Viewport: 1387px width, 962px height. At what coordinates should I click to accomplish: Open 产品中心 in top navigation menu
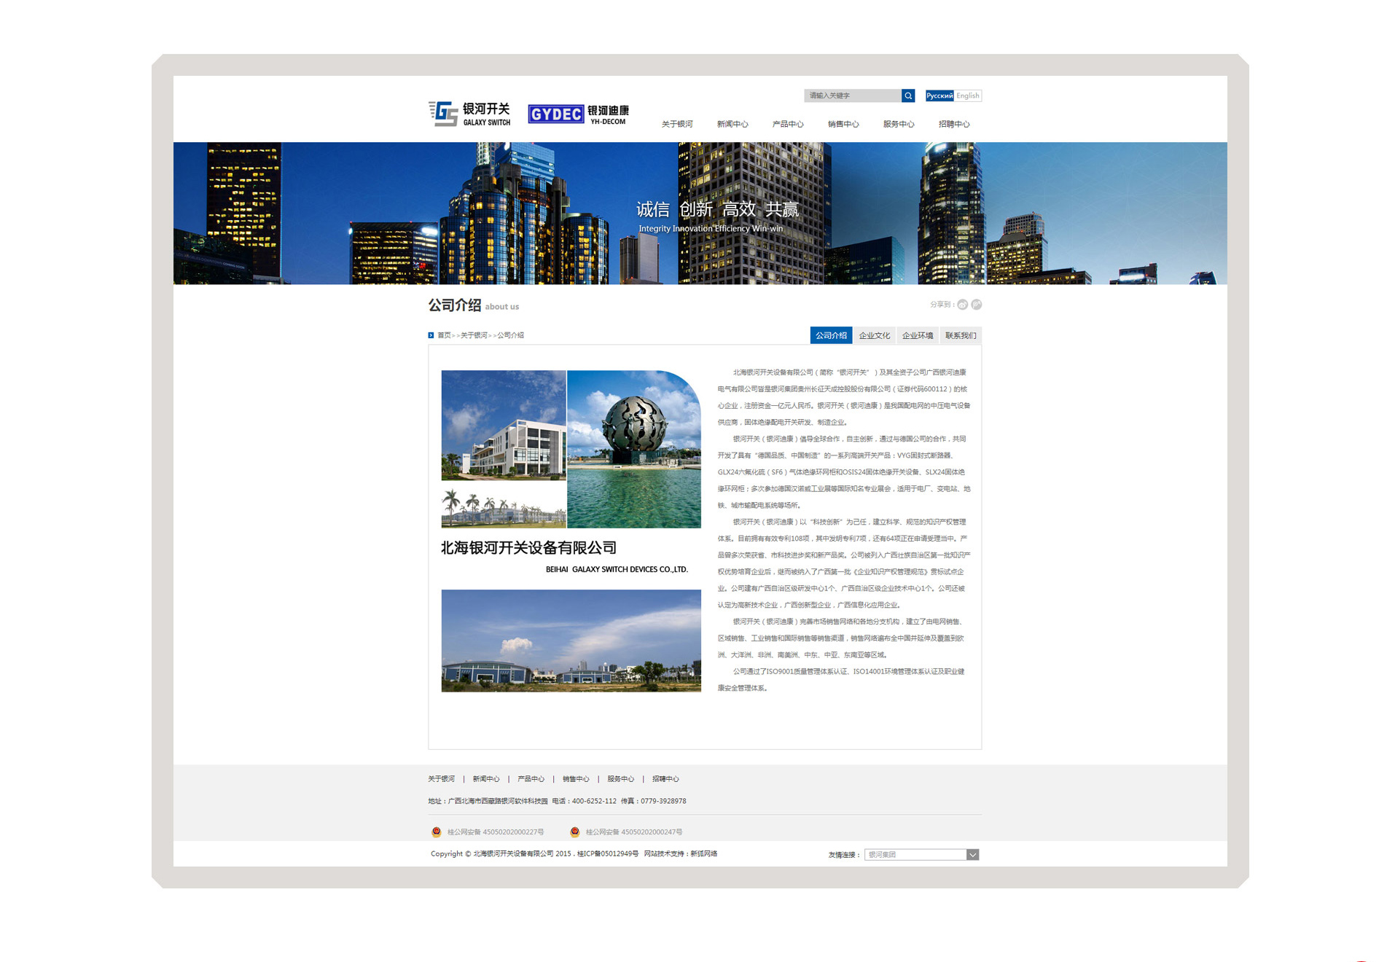(x=787, y=124)
